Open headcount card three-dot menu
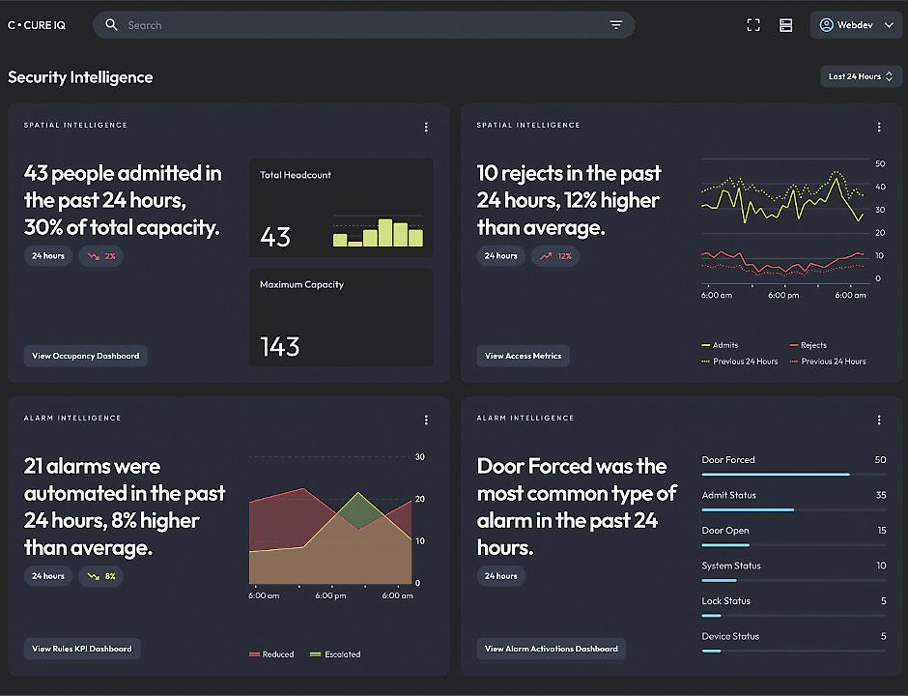Image resolution: width=908 pixels, height=696 pixels. point(426,127)
